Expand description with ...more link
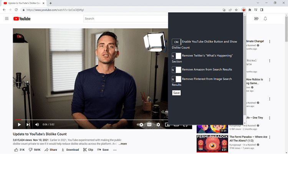288x180 pixels. tap(122, 144)
